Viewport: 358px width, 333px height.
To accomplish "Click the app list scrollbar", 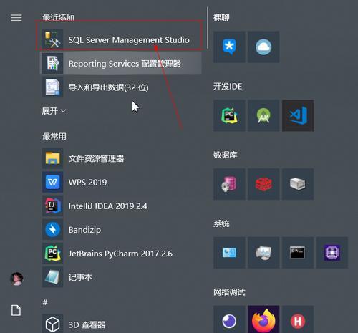I will [208, 28].
